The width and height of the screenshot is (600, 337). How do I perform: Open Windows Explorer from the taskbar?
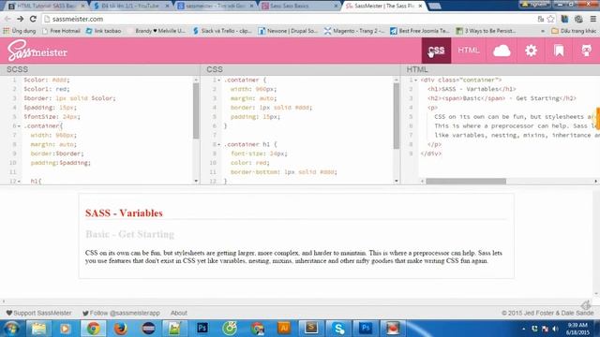[38, 329]
